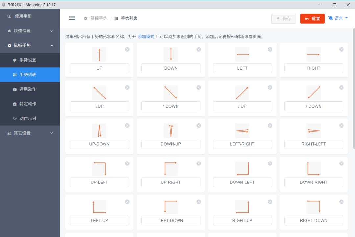The image size is (355, 237).
Task: Delete the LEFT gesture via X icon
Action: pos(270,49)
